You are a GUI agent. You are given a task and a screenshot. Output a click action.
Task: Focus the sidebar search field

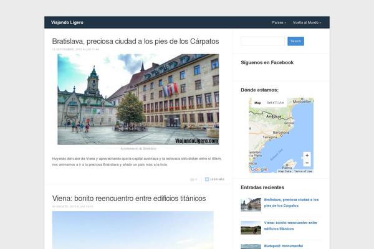262,41
